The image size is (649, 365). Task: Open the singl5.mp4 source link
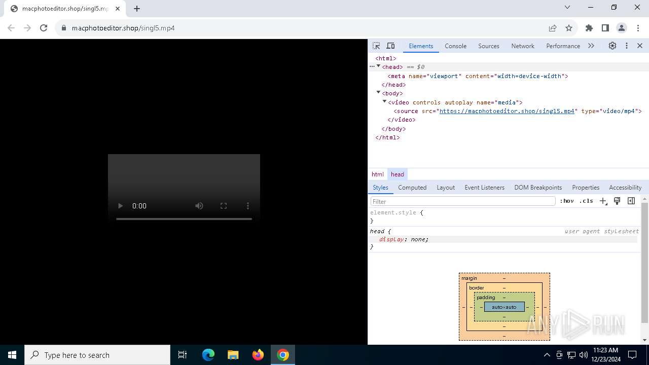(x=507, y=111)
